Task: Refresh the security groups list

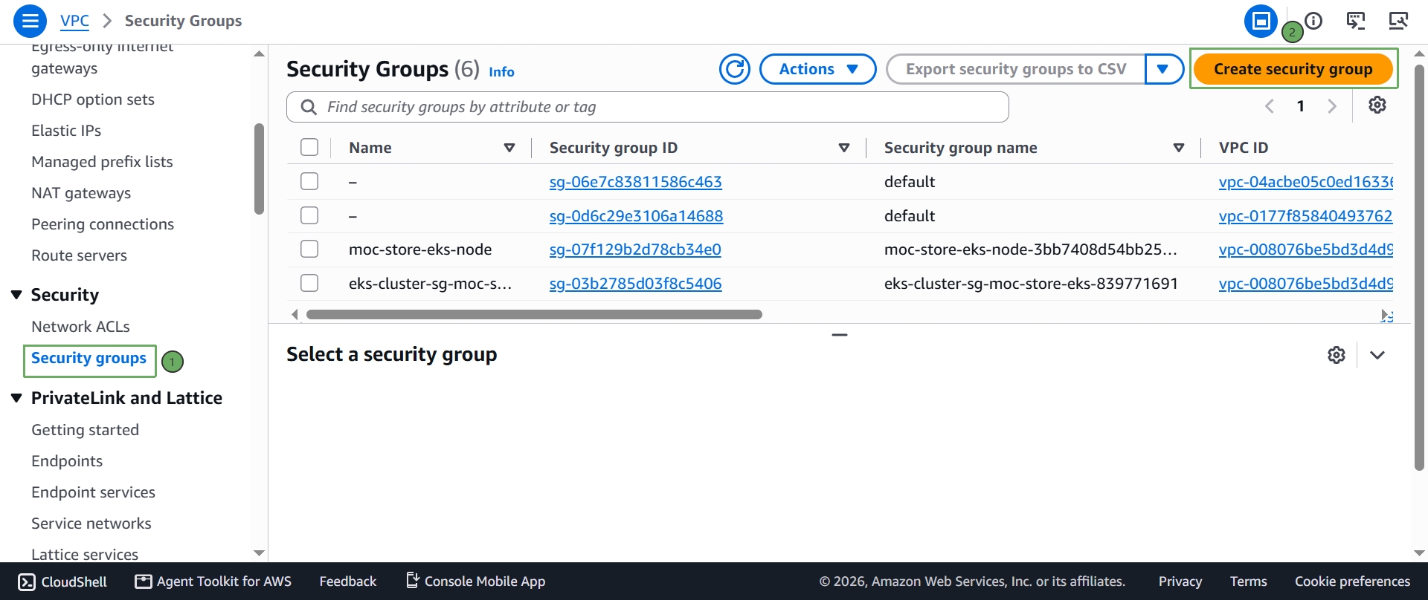Action: (x=735, y=69)
